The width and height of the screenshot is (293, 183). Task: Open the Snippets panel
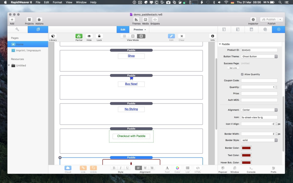click(x=155, y=20)
